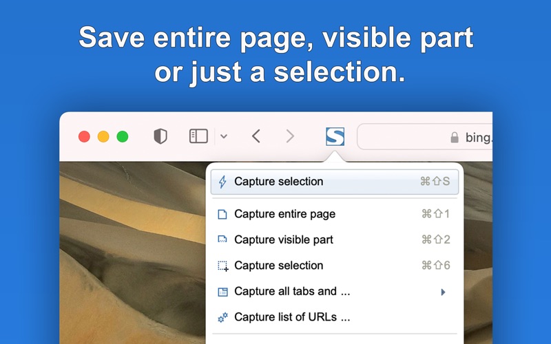Click the page icon beside Capture entire page
Viewport: 551px width, 344px height.
click(x=222, y=214)
